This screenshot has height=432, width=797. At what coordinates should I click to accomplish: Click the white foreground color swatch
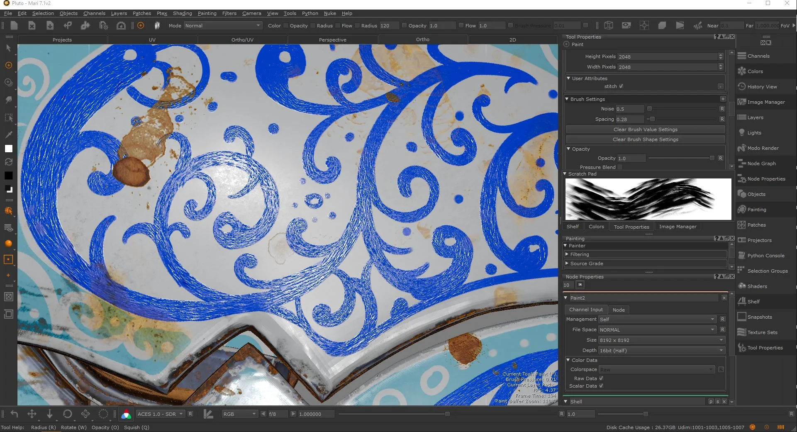[8, 149]
